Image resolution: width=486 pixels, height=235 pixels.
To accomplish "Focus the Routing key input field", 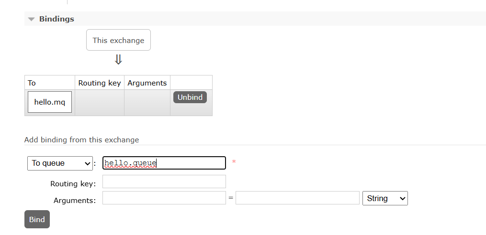I will point(164,182).
